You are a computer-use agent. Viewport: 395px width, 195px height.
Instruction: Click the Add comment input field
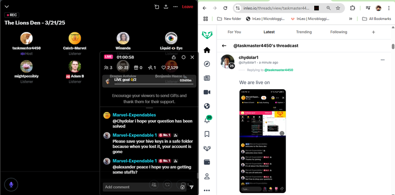tap(145, 187)
